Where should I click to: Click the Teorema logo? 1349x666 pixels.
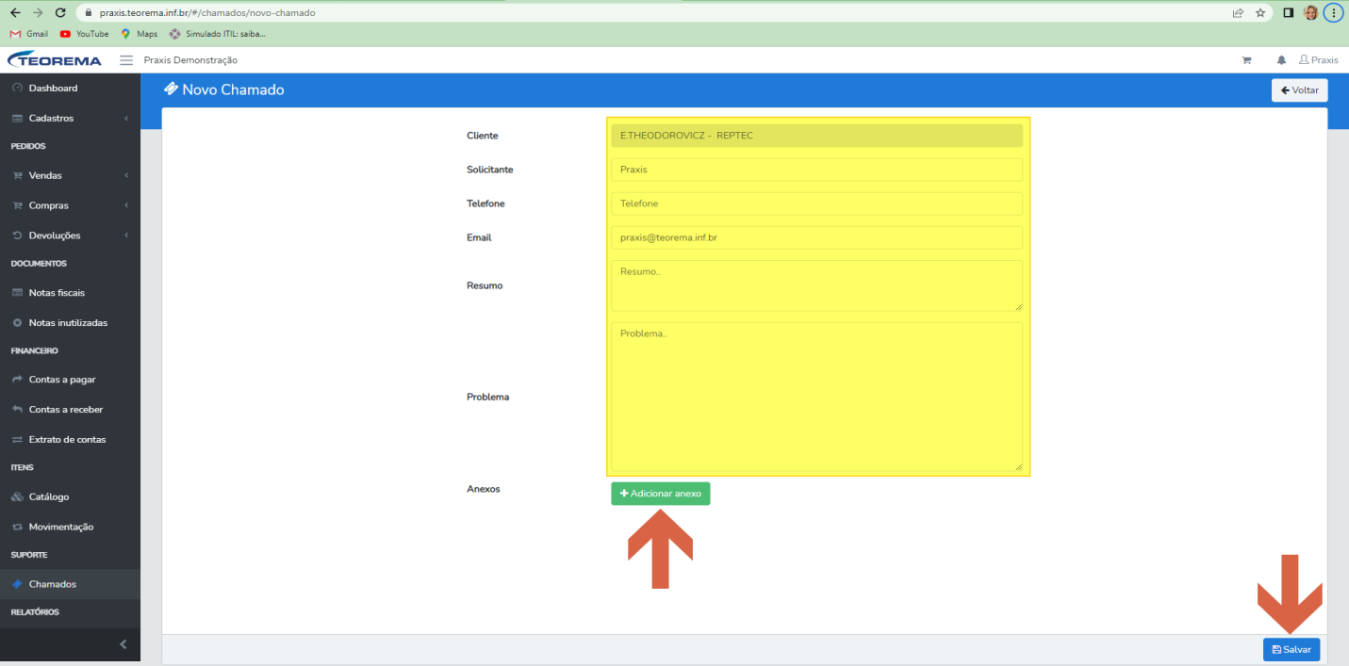tap(55, 60)
